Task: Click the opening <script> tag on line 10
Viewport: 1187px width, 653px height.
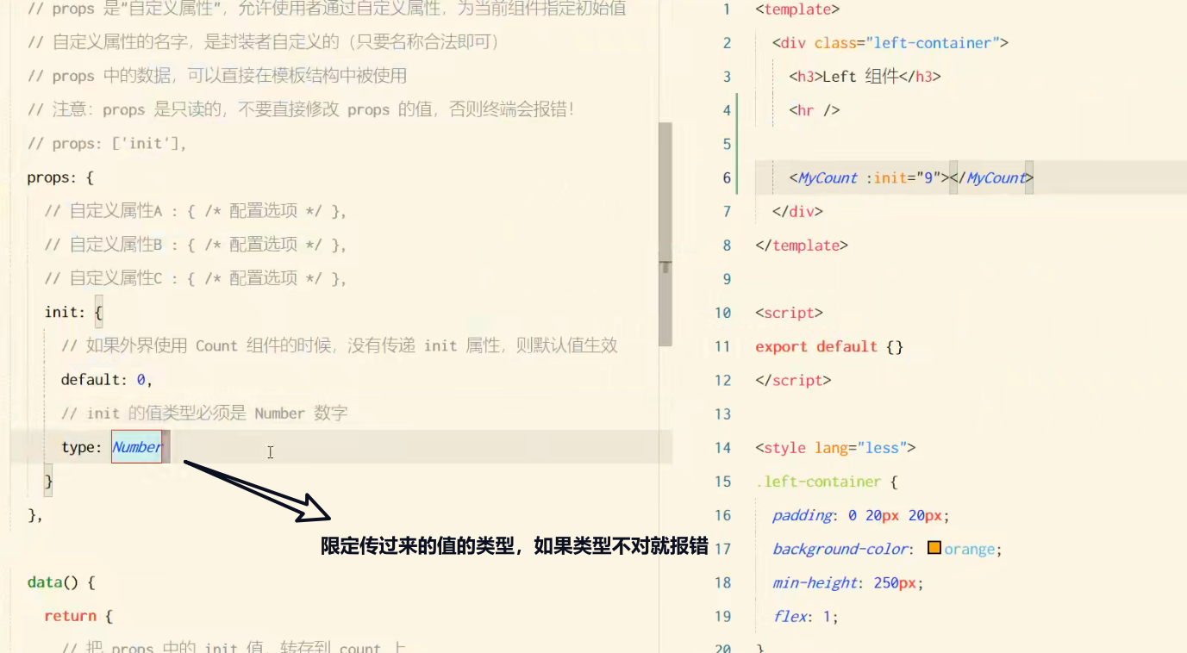Action: tap(789, 313)
